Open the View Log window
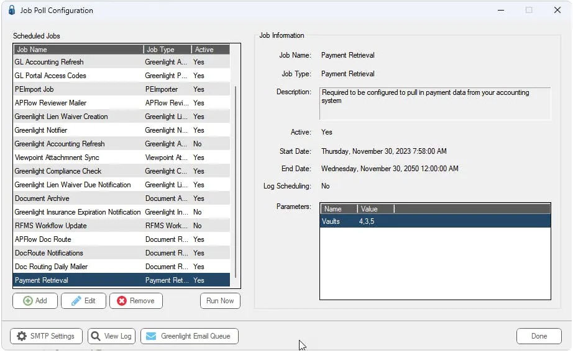 tap(111, 336)
